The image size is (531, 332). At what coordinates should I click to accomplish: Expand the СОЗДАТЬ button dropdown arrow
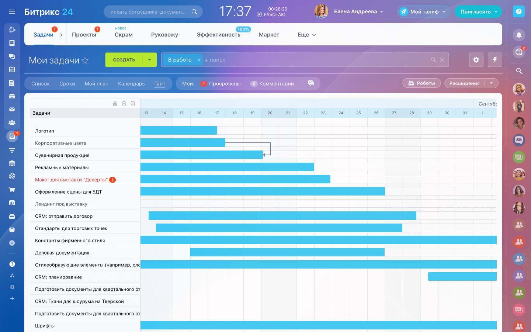tap(149, 60)
